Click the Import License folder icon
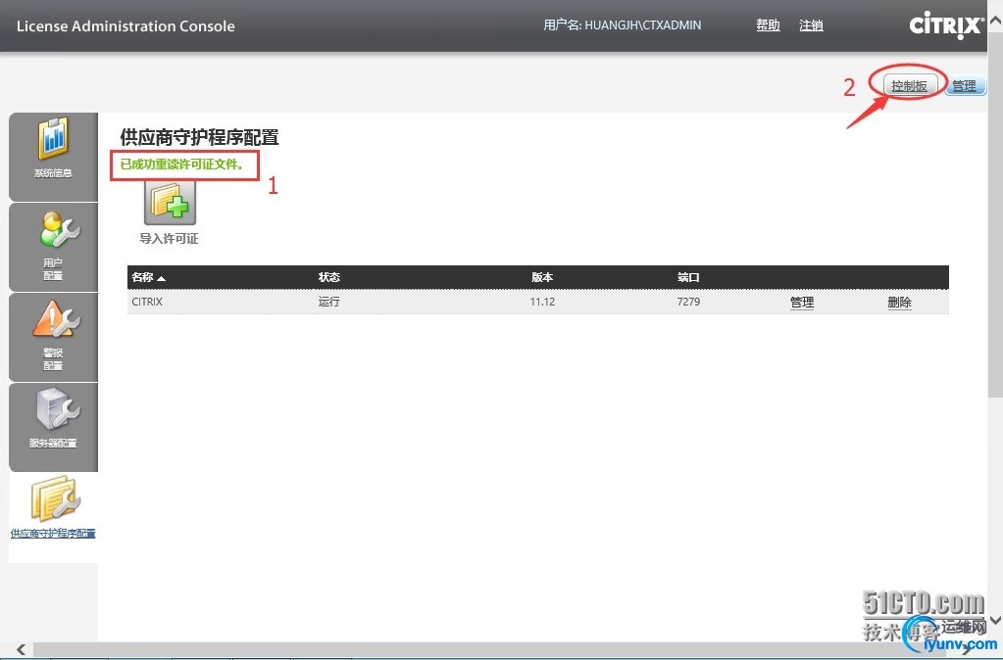Screen dimensions: 1003x660 point(170,202)
